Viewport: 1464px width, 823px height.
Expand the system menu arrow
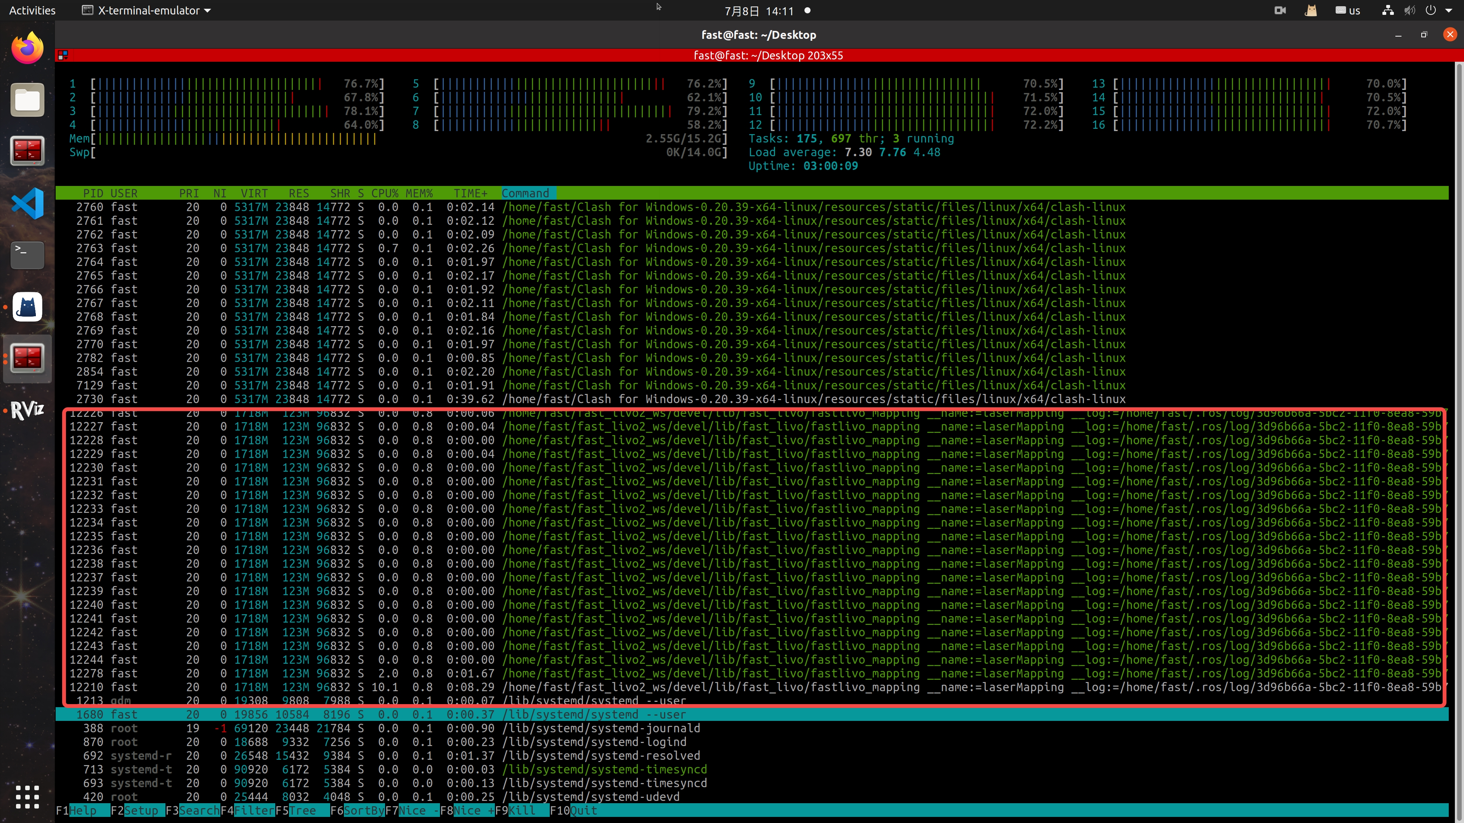point(1449,10)
